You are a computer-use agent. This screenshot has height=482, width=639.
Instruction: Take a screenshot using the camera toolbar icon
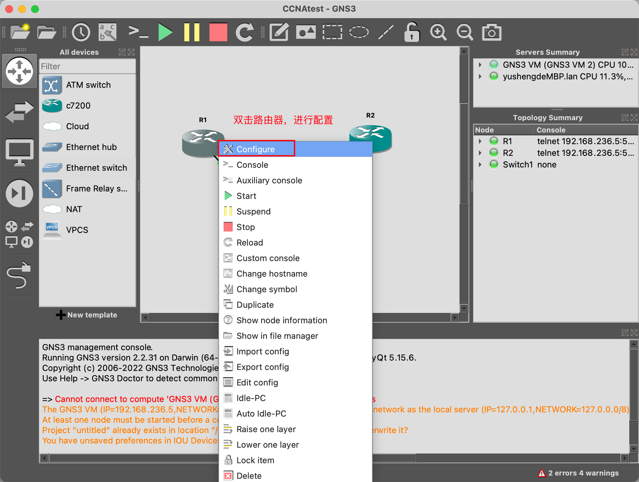[x=492, y=32]
